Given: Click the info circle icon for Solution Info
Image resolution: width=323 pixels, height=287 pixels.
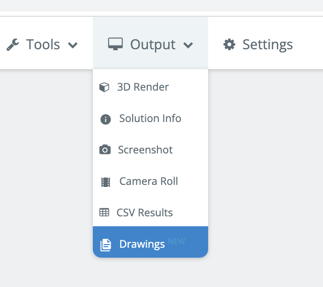Looking at the screenshot, I should click(x=105, y=119).
